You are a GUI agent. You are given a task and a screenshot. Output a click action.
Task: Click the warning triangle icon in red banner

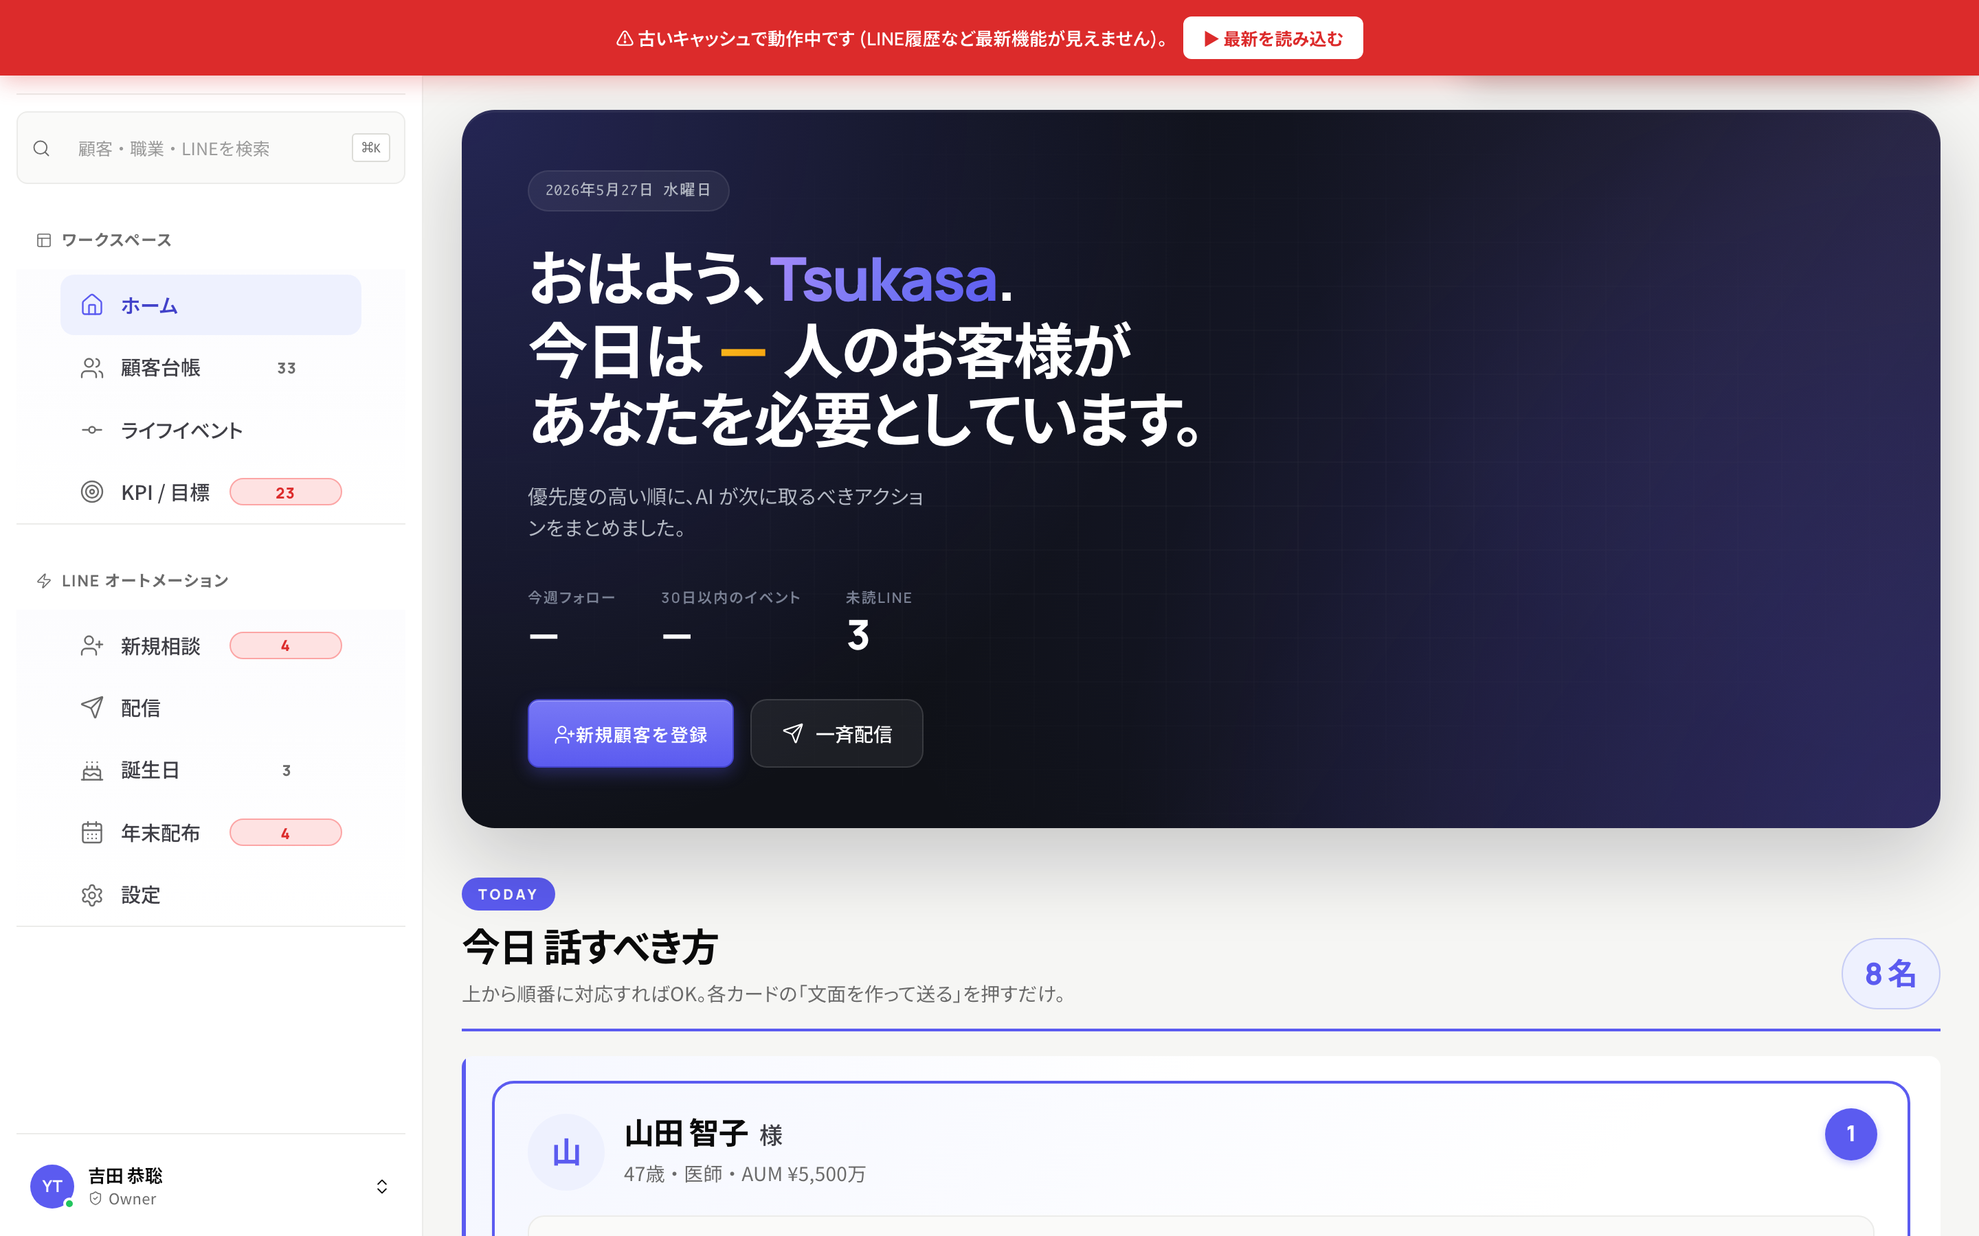click(x=625, y=38)
